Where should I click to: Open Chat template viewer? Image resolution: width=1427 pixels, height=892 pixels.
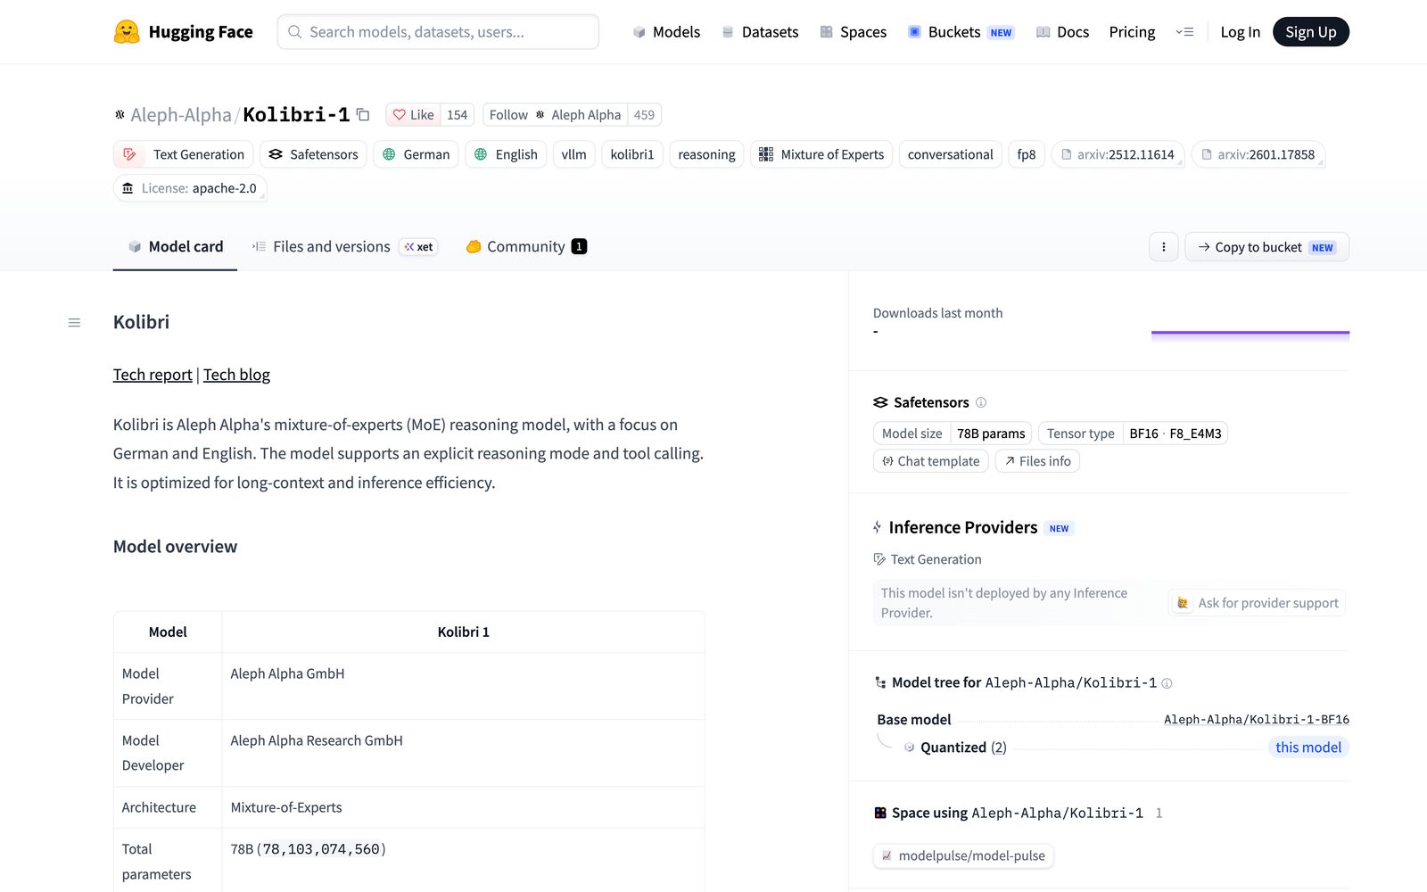pyautogui.click(x=931, y=461)
